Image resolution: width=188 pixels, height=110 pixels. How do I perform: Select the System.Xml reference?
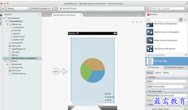[x=19, y=40]
